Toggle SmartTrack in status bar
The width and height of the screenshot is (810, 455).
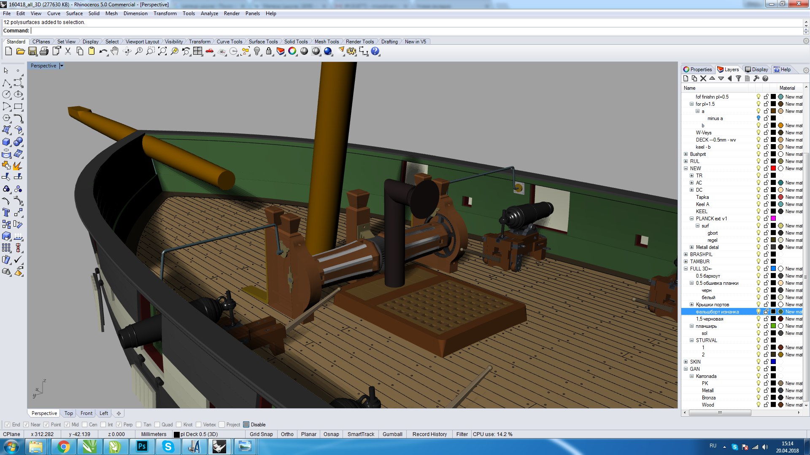tap(361, 434)
